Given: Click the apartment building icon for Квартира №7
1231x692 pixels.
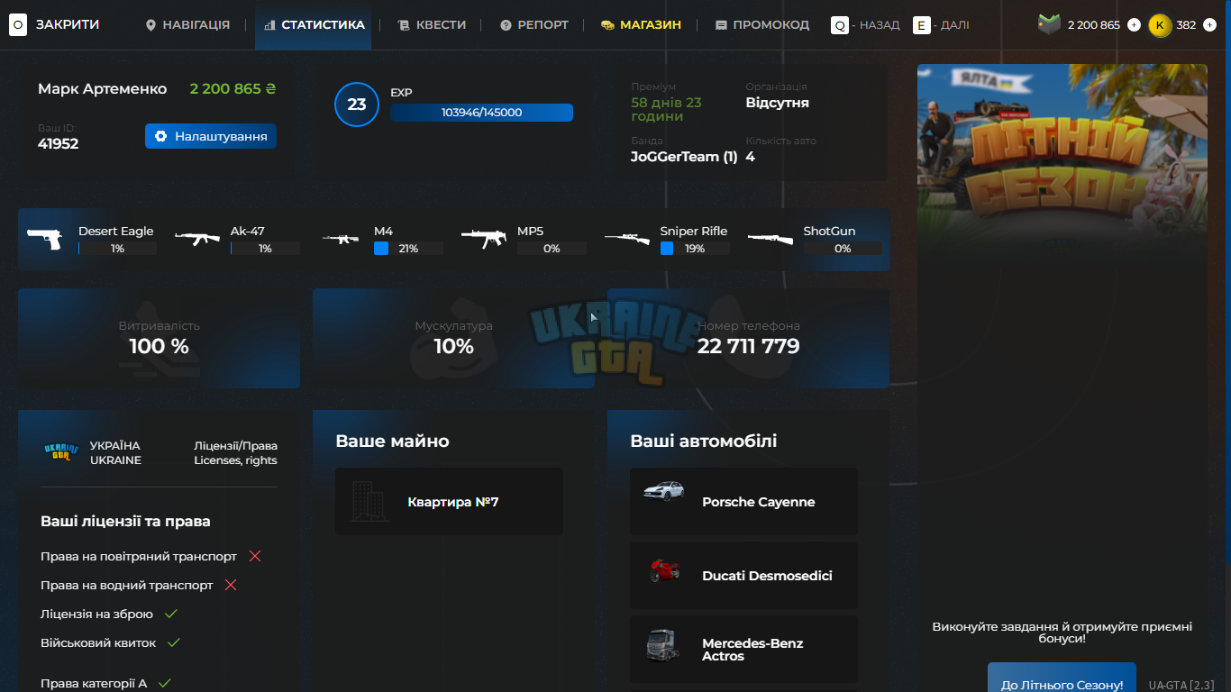Looking at the screenshot, I should tap(367, 501).
